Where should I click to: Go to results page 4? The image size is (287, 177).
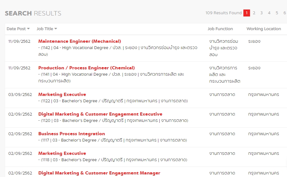tap(269, 13)
